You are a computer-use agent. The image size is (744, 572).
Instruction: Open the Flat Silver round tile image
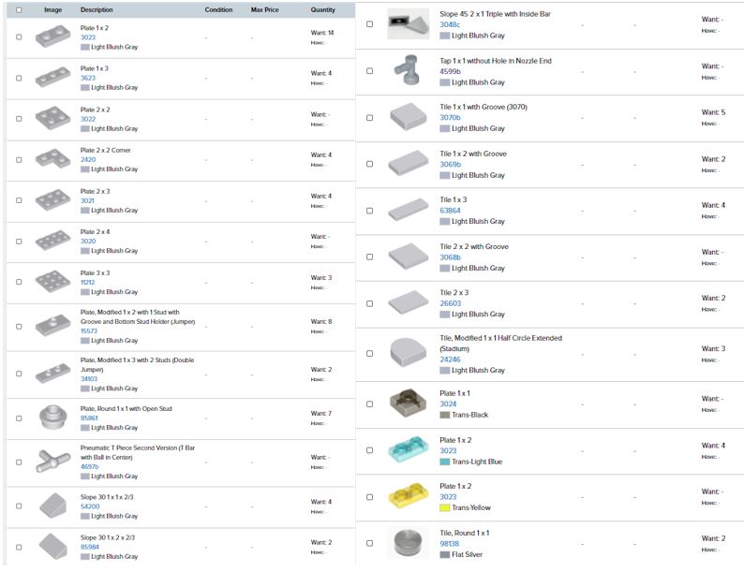pos(408,543)
